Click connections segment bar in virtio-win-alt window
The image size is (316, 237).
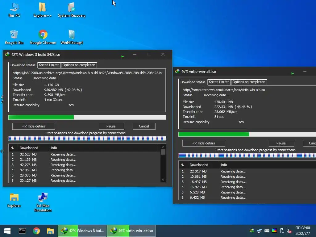247,155
